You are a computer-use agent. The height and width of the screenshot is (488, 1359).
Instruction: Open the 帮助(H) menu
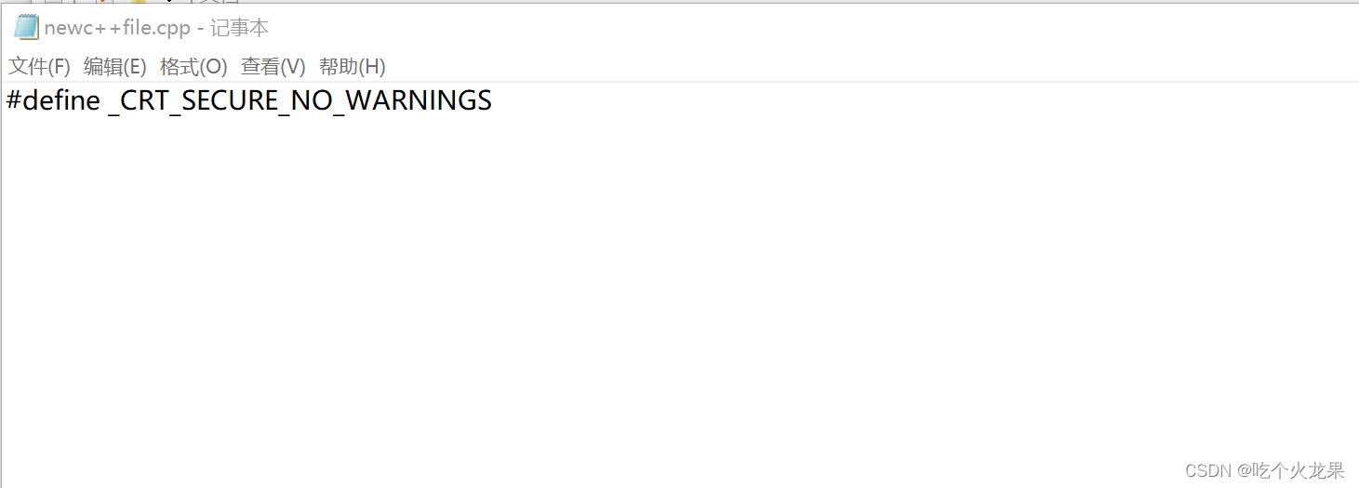[352, 67]
